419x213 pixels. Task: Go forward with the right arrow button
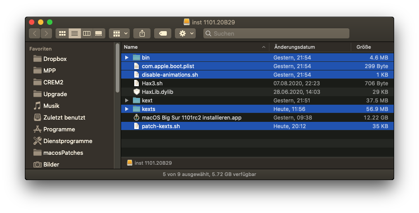pos(46,33)
